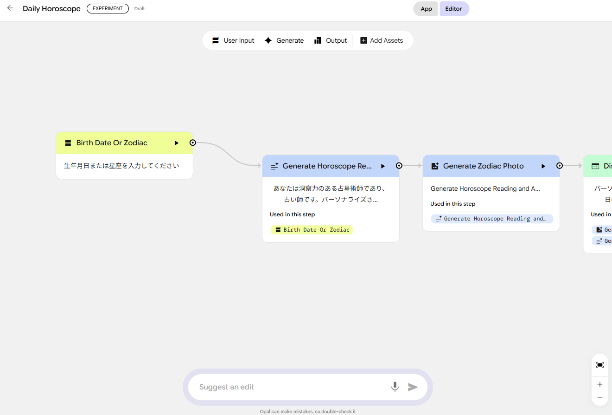Viewport: 612px width, 415px height.
Task: Click the Birth Date Or Zodiac output port
Action: (193, 143)
